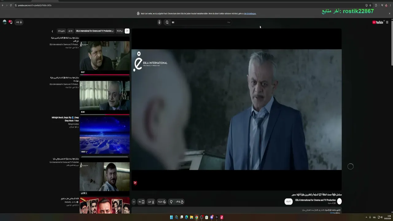
Task: Click the video title for episode 27
Action: [x=317, y=195]
